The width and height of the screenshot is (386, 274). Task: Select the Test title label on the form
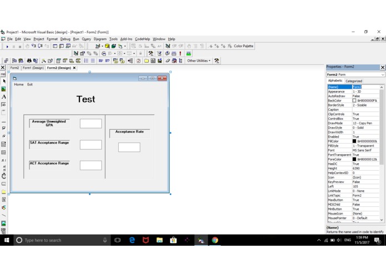[x=86, y=99]
